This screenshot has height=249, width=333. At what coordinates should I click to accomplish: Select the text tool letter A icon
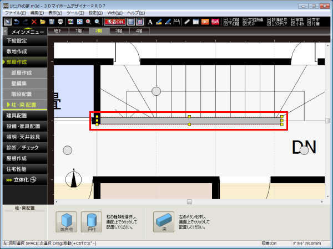(150, 22)
